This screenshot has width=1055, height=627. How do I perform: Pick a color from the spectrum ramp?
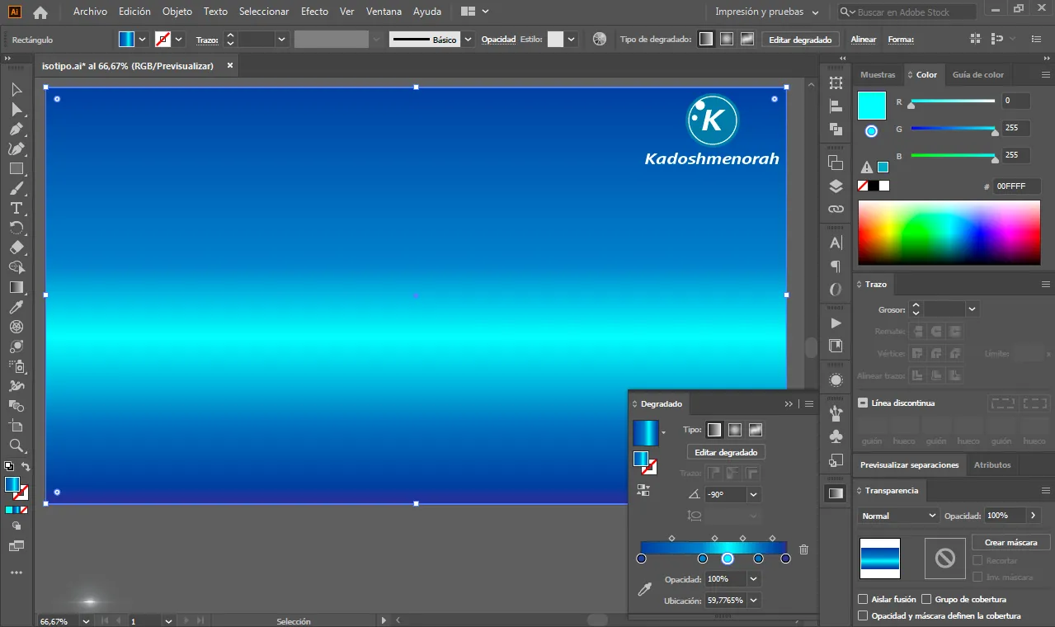(949, 233)
